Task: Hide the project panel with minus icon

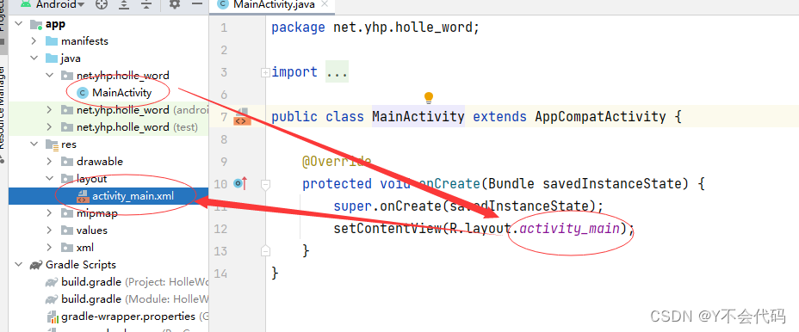Action: 196,4
